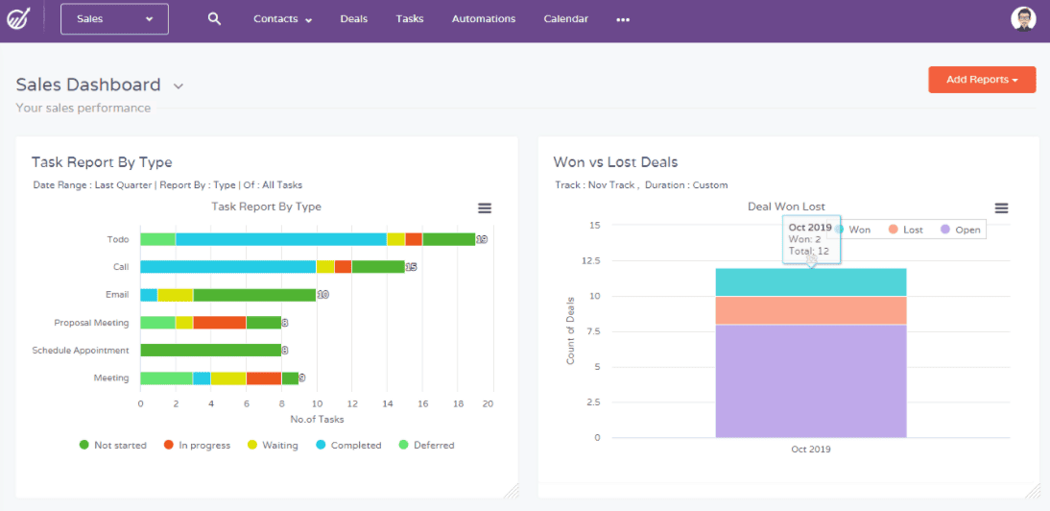Toggle the In progress legend series
This screenshot has width=1050, height=511.
point(197,446)
